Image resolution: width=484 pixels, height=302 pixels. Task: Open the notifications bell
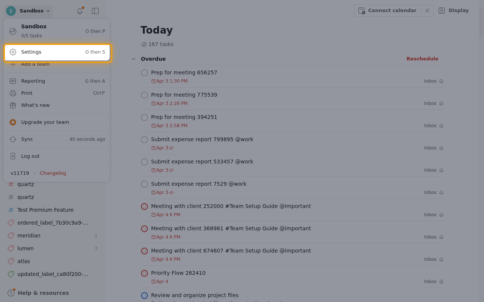[80, 11]
